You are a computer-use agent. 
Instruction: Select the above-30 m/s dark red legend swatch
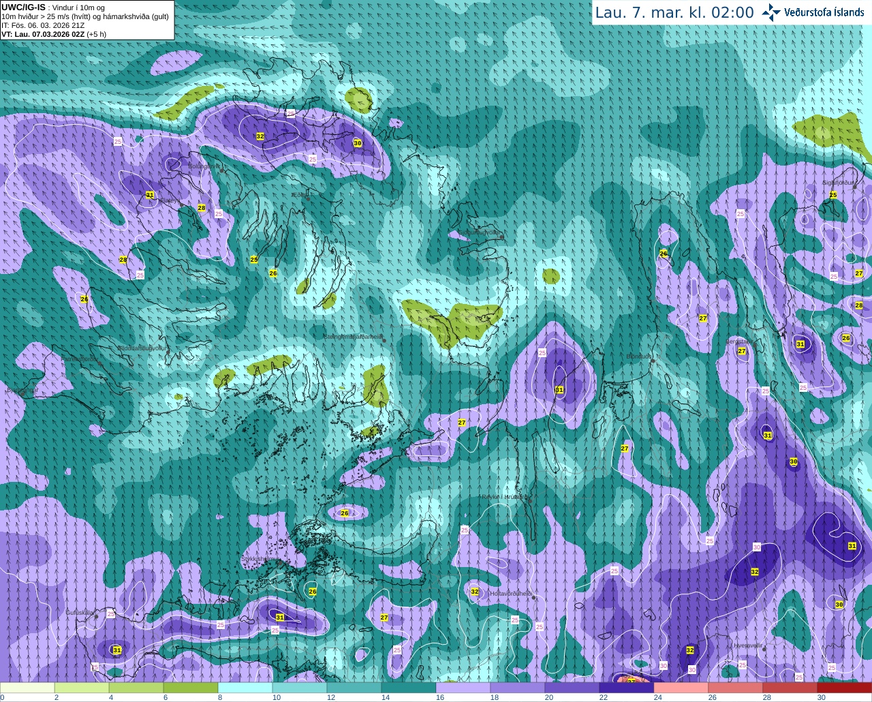point(845,688)
